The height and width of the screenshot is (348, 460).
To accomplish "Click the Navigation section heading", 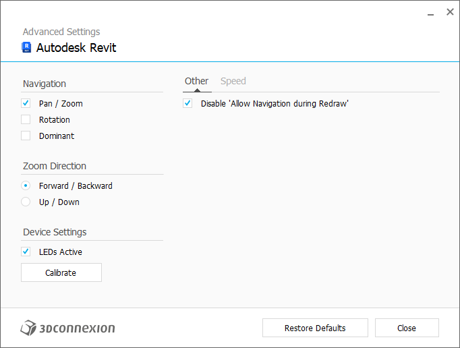I will [45, 84].
